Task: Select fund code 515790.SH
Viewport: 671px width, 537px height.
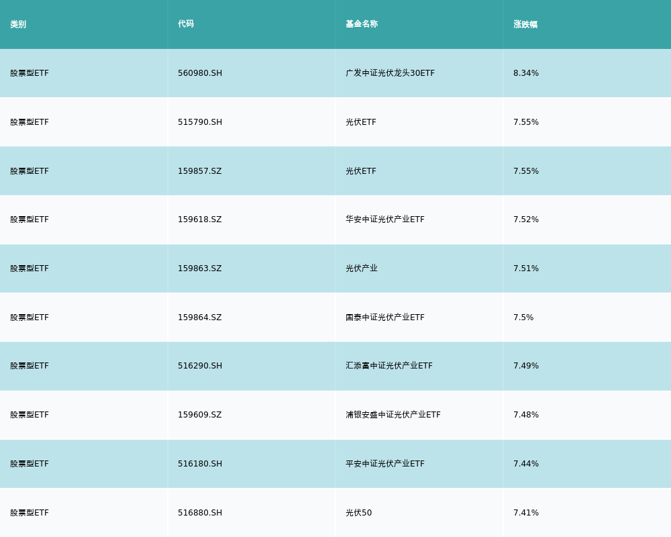Action: coord(200,122)
